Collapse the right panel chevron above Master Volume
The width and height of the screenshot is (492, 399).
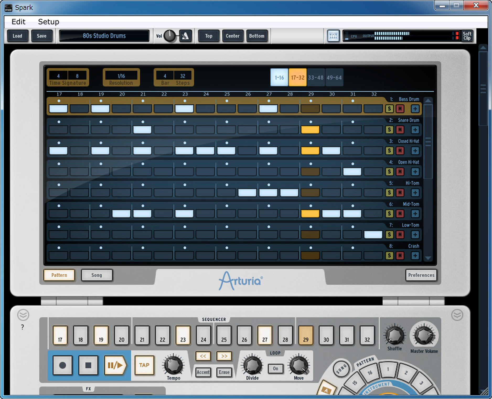pyautogui.click(x=457, y=315)
